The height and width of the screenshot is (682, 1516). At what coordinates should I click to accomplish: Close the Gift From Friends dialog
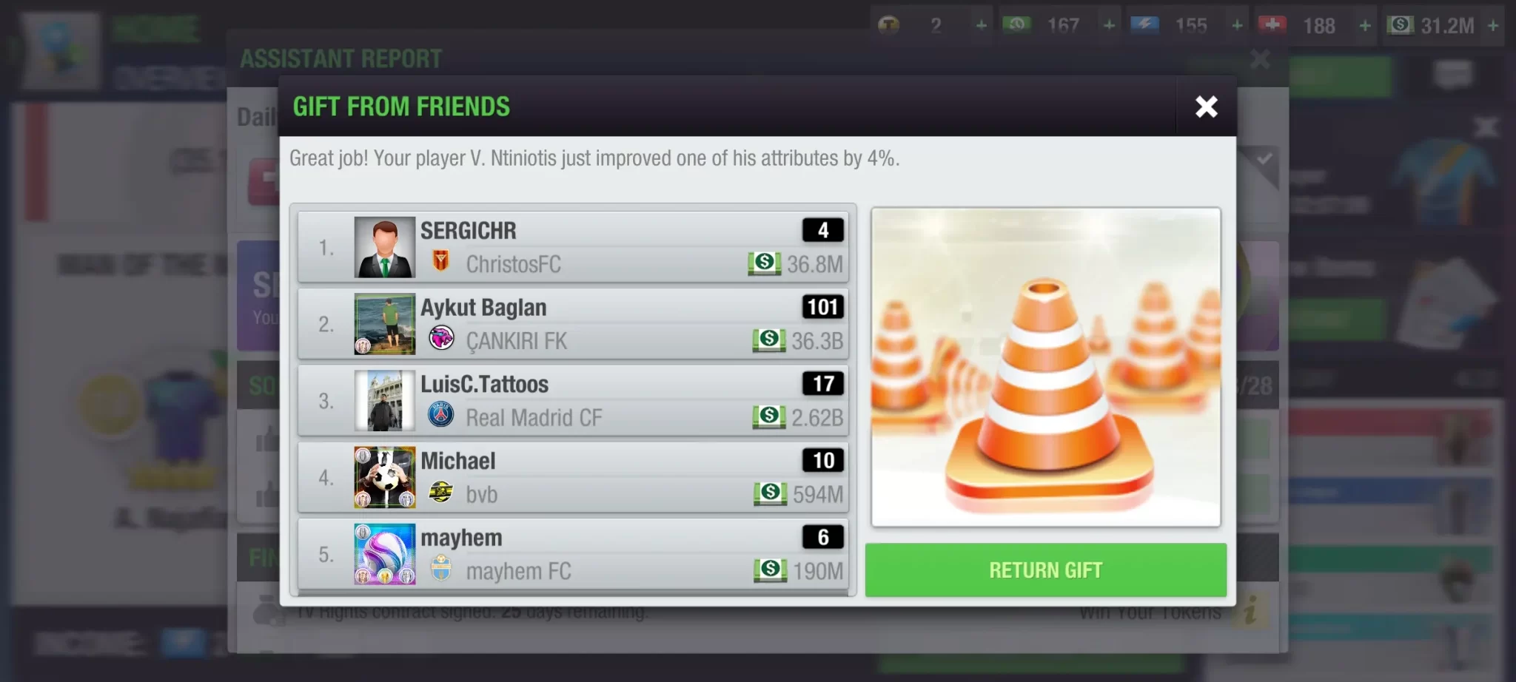(x=1206, y=107)
